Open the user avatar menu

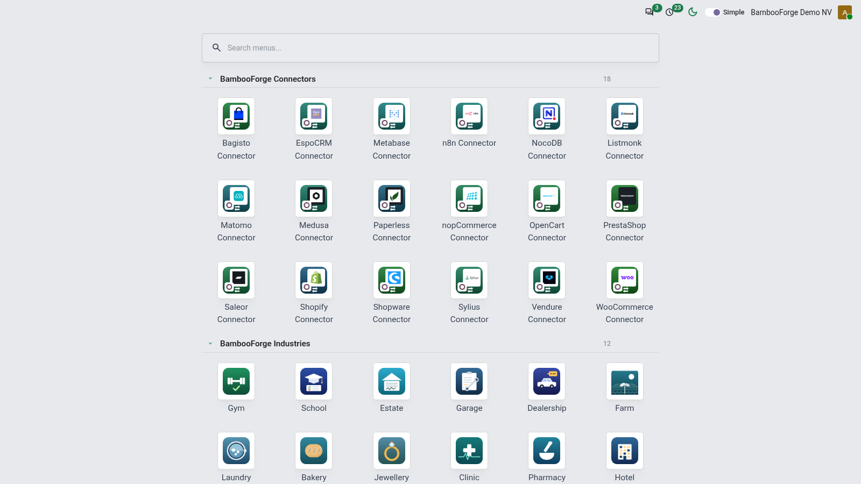(845, 12)
